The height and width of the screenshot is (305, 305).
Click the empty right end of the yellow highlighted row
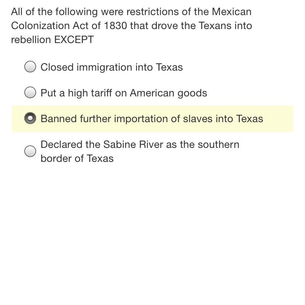(x=280, y=119)
